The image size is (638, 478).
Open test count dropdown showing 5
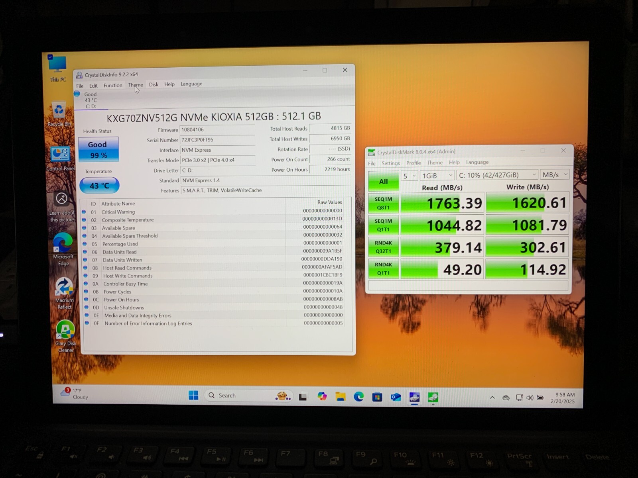tap(409, 176)
